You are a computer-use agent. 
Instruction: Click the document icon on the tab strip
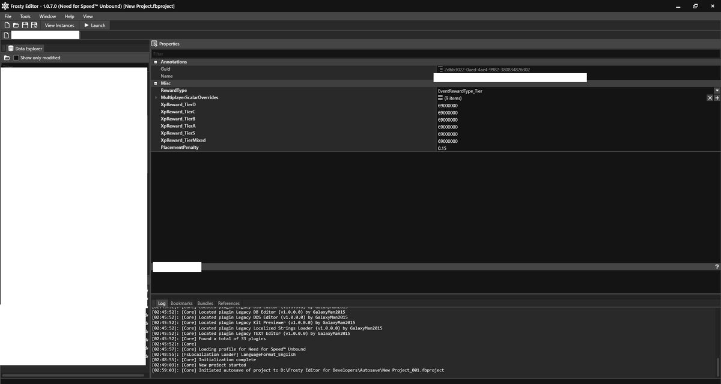(7, 35)
